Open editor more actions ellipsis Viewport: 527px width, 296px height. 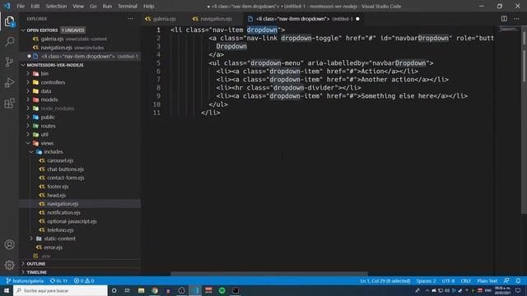click(x=516, y=19)
